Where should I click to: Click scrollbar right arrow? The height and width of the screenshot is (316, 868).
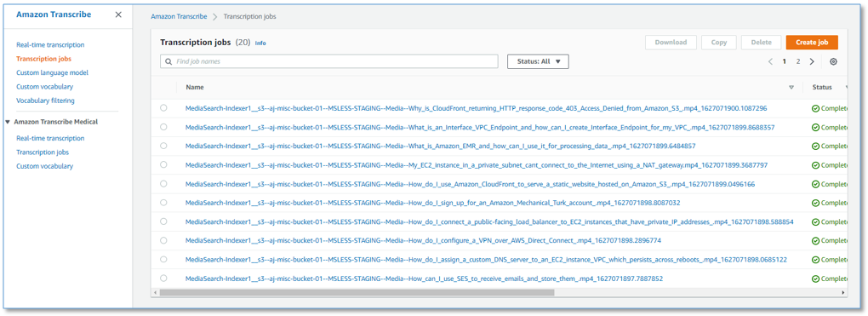tap(843, 292)
